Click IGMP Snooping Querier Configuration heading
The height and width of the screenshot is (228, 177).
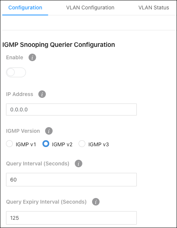pos(59,45)
